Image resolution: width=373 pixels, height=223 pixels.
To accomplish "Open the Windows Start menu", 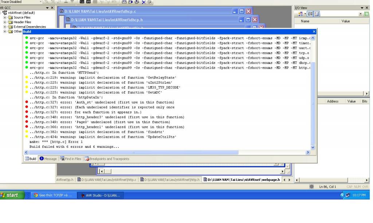I will coord(10,195).
